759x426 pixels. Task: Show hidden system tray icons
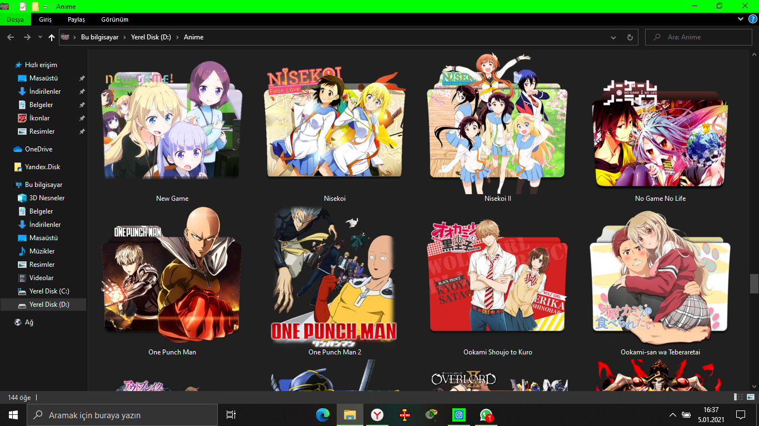[673, 415]
